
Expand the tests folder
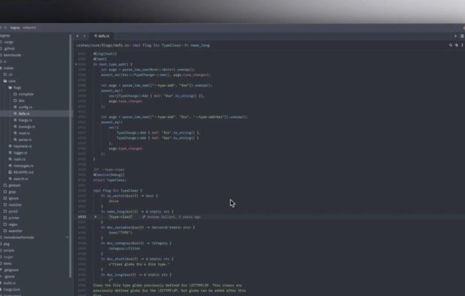[x=8, y=264]
